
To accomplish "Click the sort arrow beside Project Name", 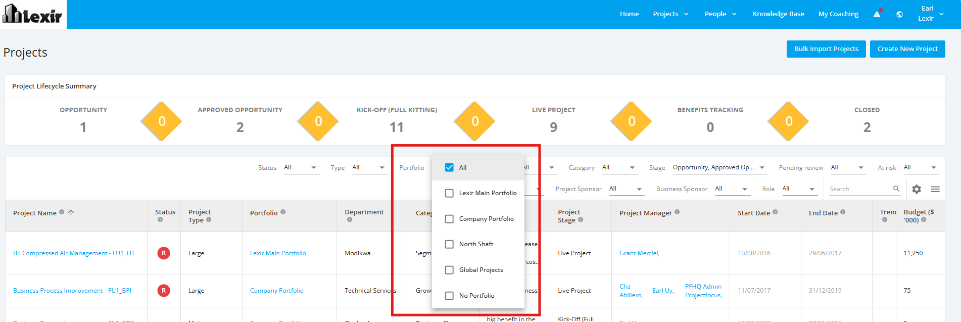I will [71, 212].
